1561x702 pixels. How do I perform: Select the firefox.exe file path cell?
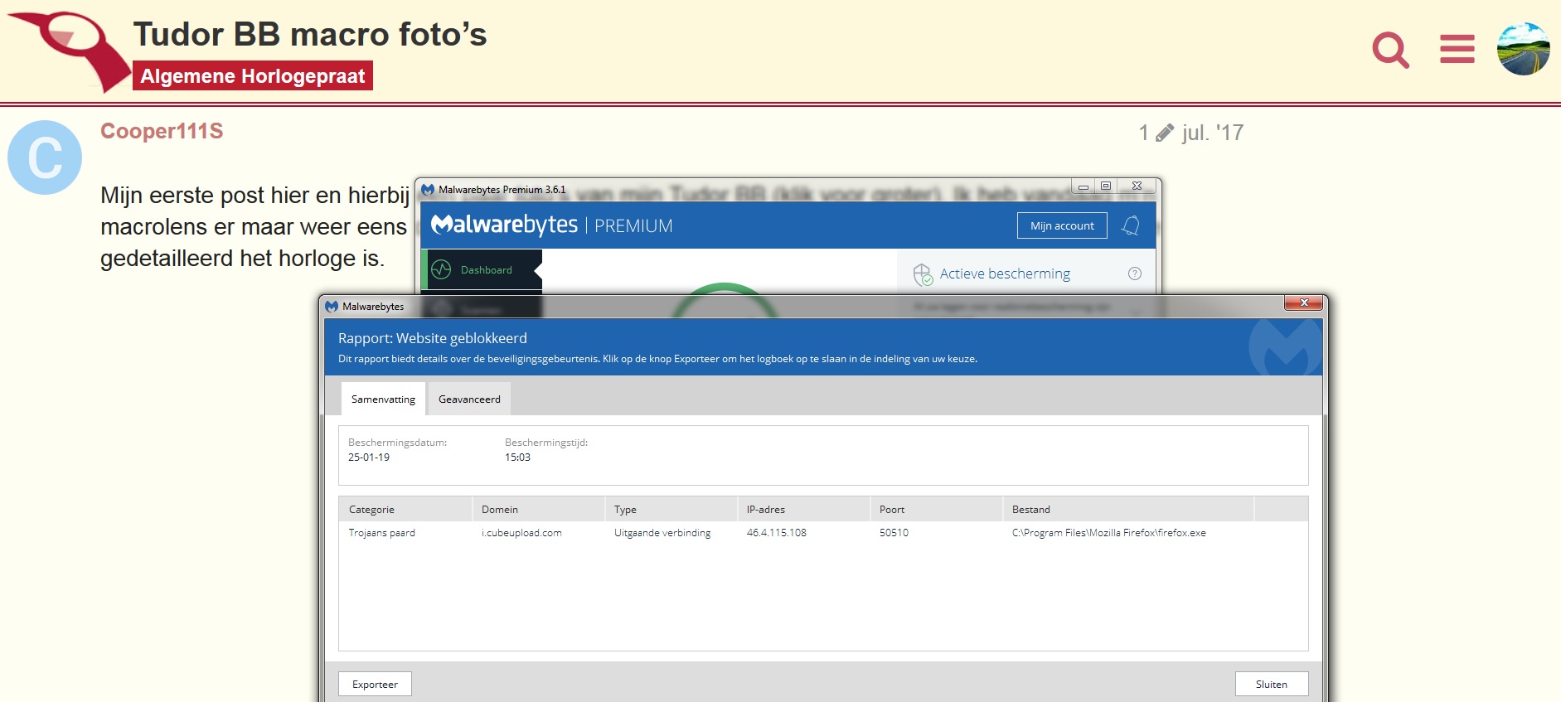1109,533
